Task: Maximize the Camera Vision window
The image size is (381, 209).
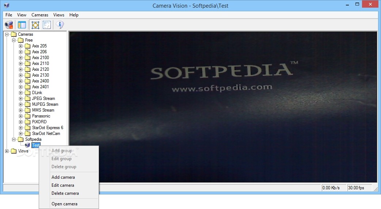Action: pyautogui.click(x=357, y=4)
